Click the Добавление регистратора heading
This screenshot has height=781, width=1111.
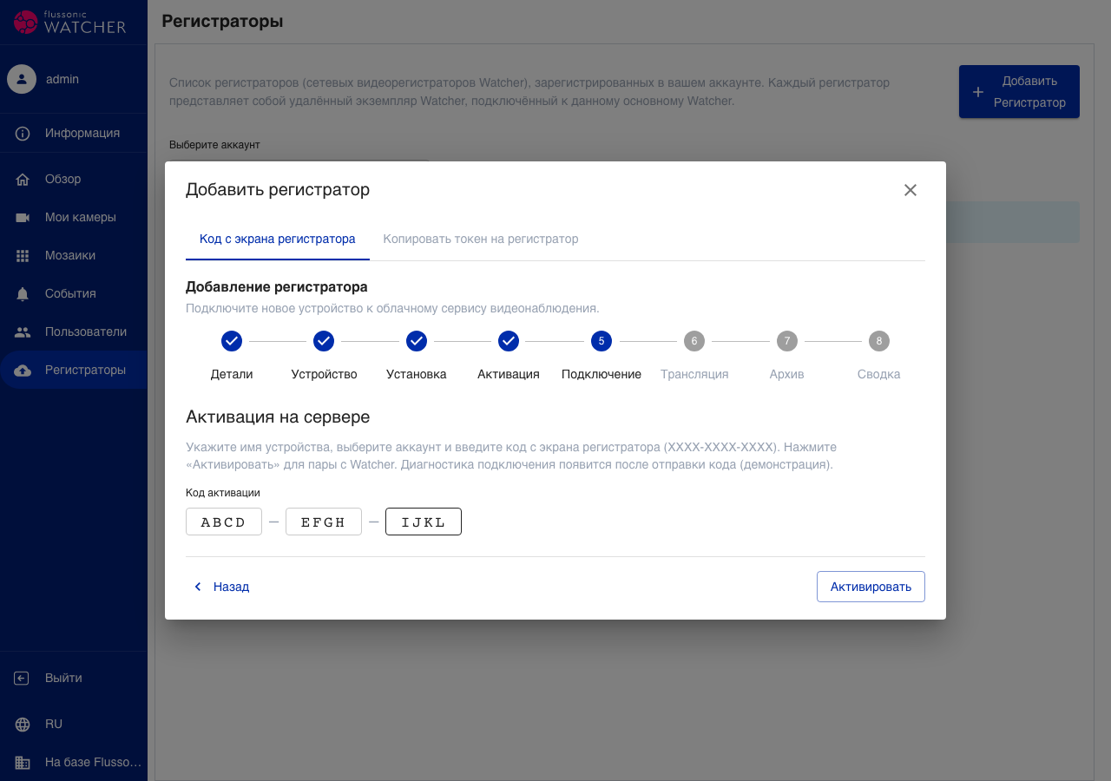click(277, 286)
